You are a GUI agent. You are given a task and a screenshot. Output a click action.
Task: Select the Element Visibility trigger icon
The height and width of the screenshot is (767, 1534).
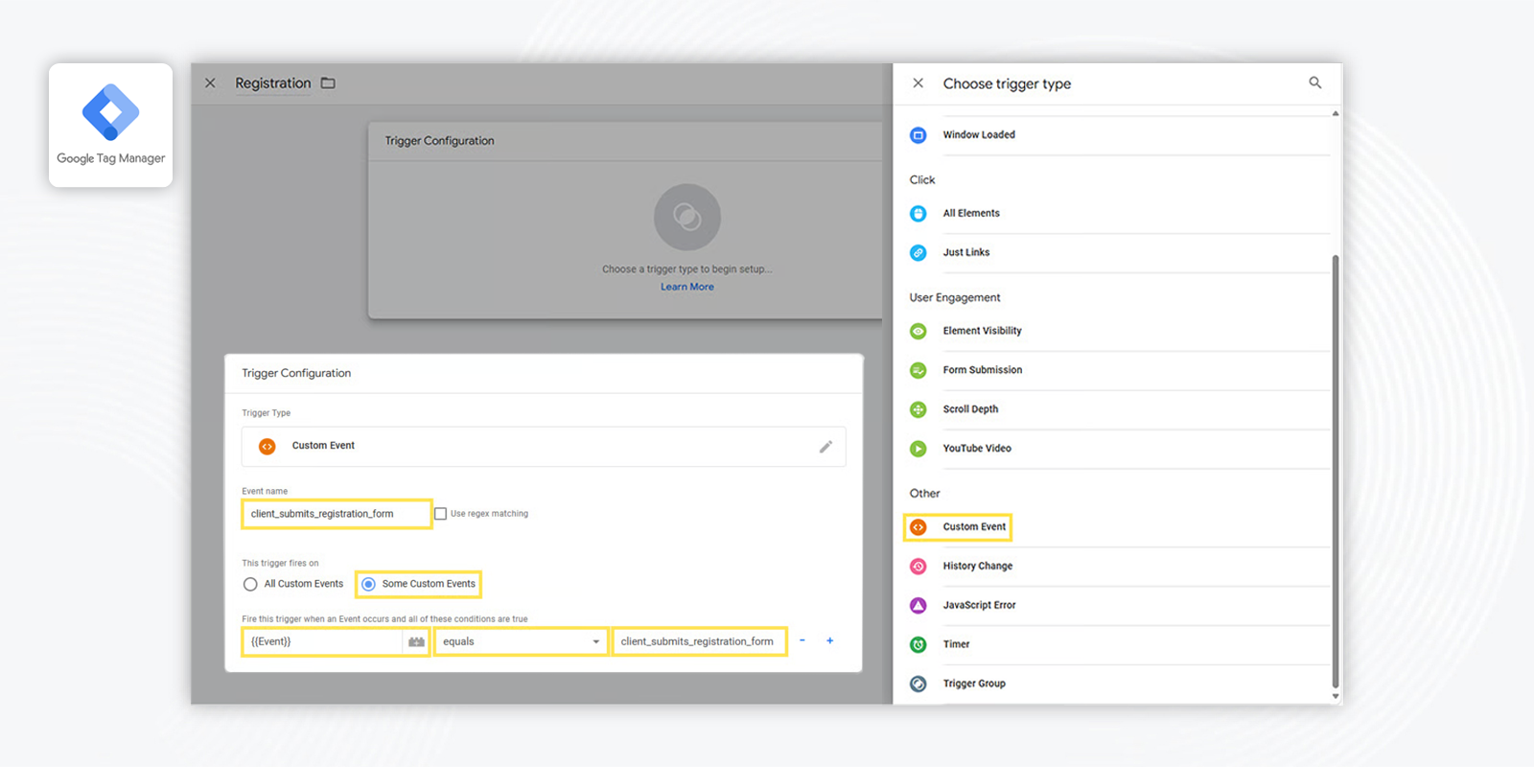pos(918,332)
